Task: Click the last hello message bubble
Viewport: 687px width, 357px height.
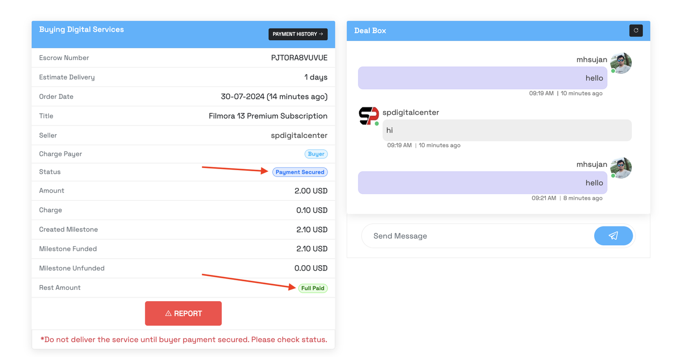Action: point(483,183)
